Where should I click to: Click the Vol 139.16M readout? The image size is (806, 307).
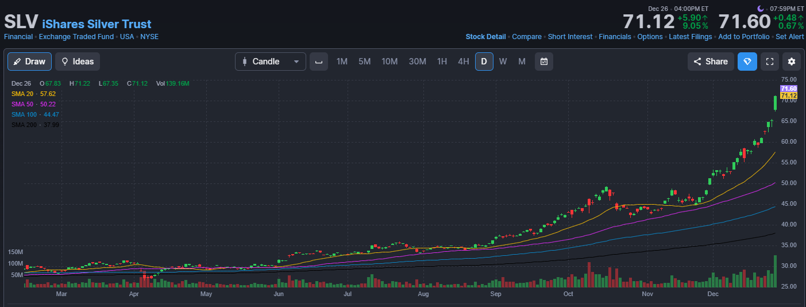(x=172, y=83)
